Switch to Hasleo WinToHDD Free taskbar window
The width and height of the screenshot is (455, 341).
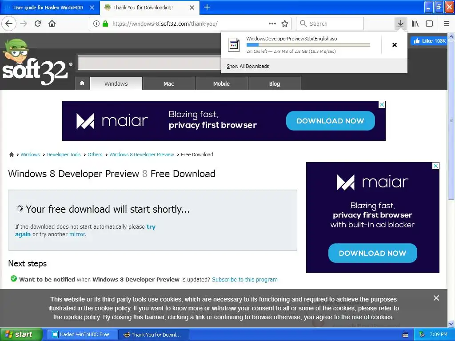click(x=82, y=334)
